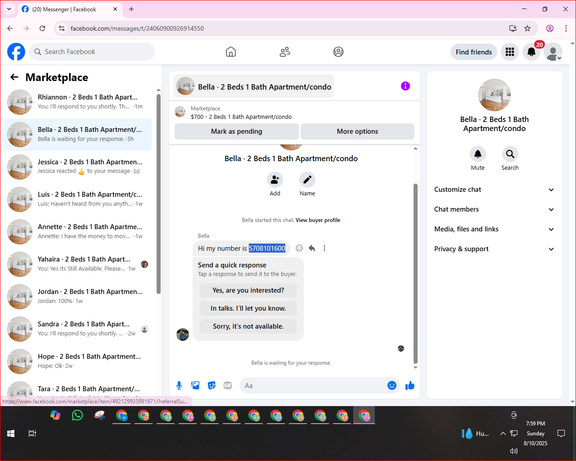Open the emoji picker in message box
Image resolution: width=576 pixels, height=461 pixels.
pyautogui.click(x=392, y=385)
